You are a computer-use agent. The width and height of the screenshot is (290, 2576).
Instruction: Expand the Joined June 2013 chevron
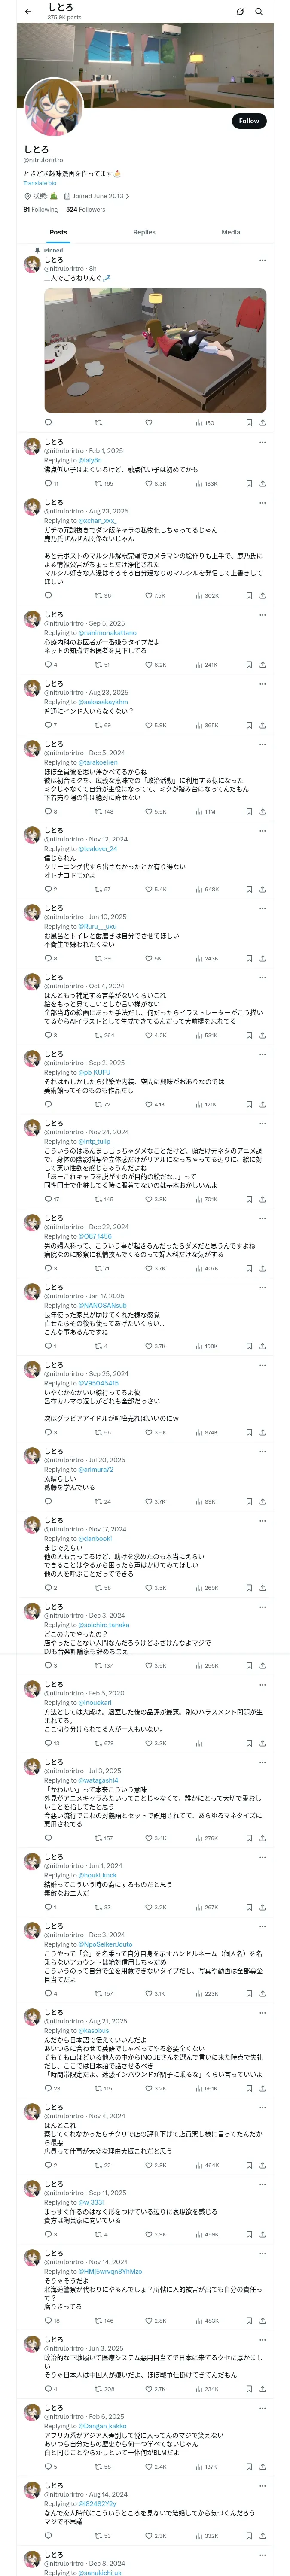pyautogui.click(x=128, y=196)
